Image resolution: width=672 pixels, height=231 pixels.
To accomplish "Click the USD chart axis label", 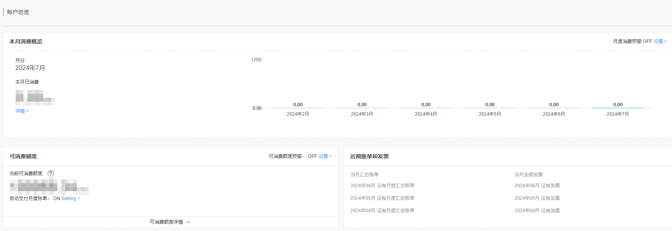I will coord(257,60).
